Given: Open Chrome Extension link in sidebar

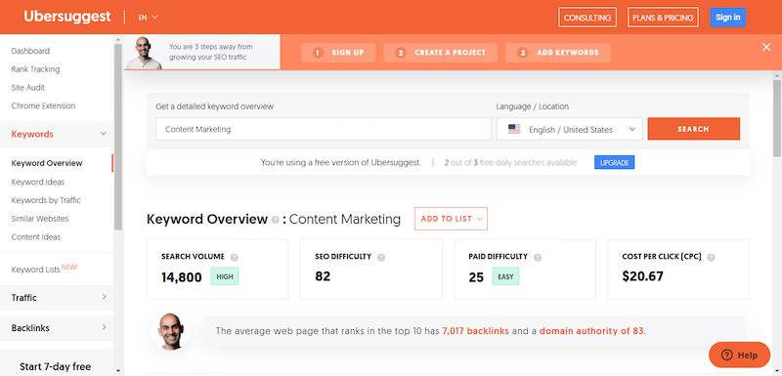Looking at the screenshot, I should 43,106.
